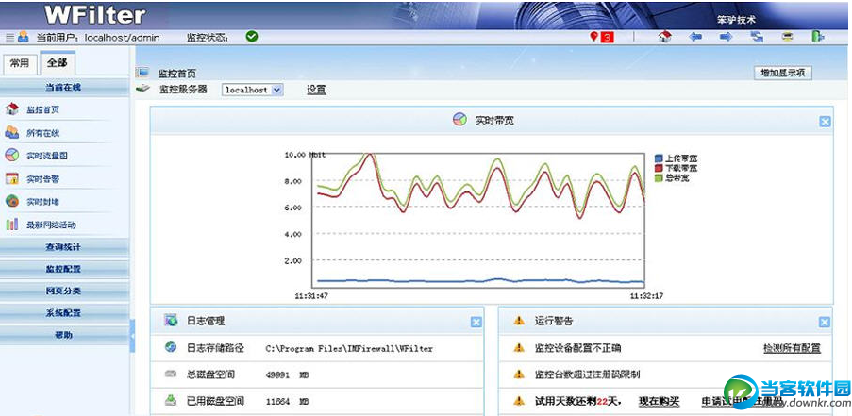Click the green monitoring status checkmark
The width and height of the screenshot is (852, 416).
[x=252, y=37]
